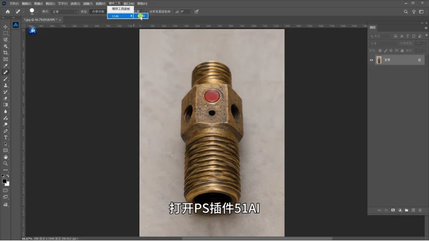Click the Home button in options bar

[x=8, y=12]
